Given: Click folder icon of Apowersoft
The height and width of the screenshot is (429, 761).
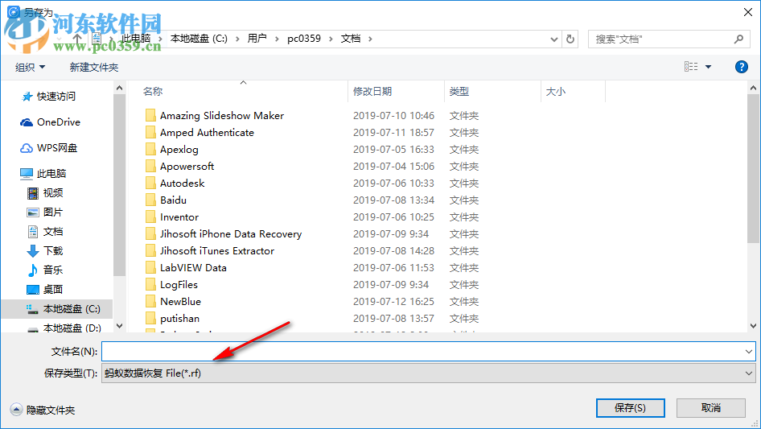Looking at the screenshot, I should (x=150, y=166).
